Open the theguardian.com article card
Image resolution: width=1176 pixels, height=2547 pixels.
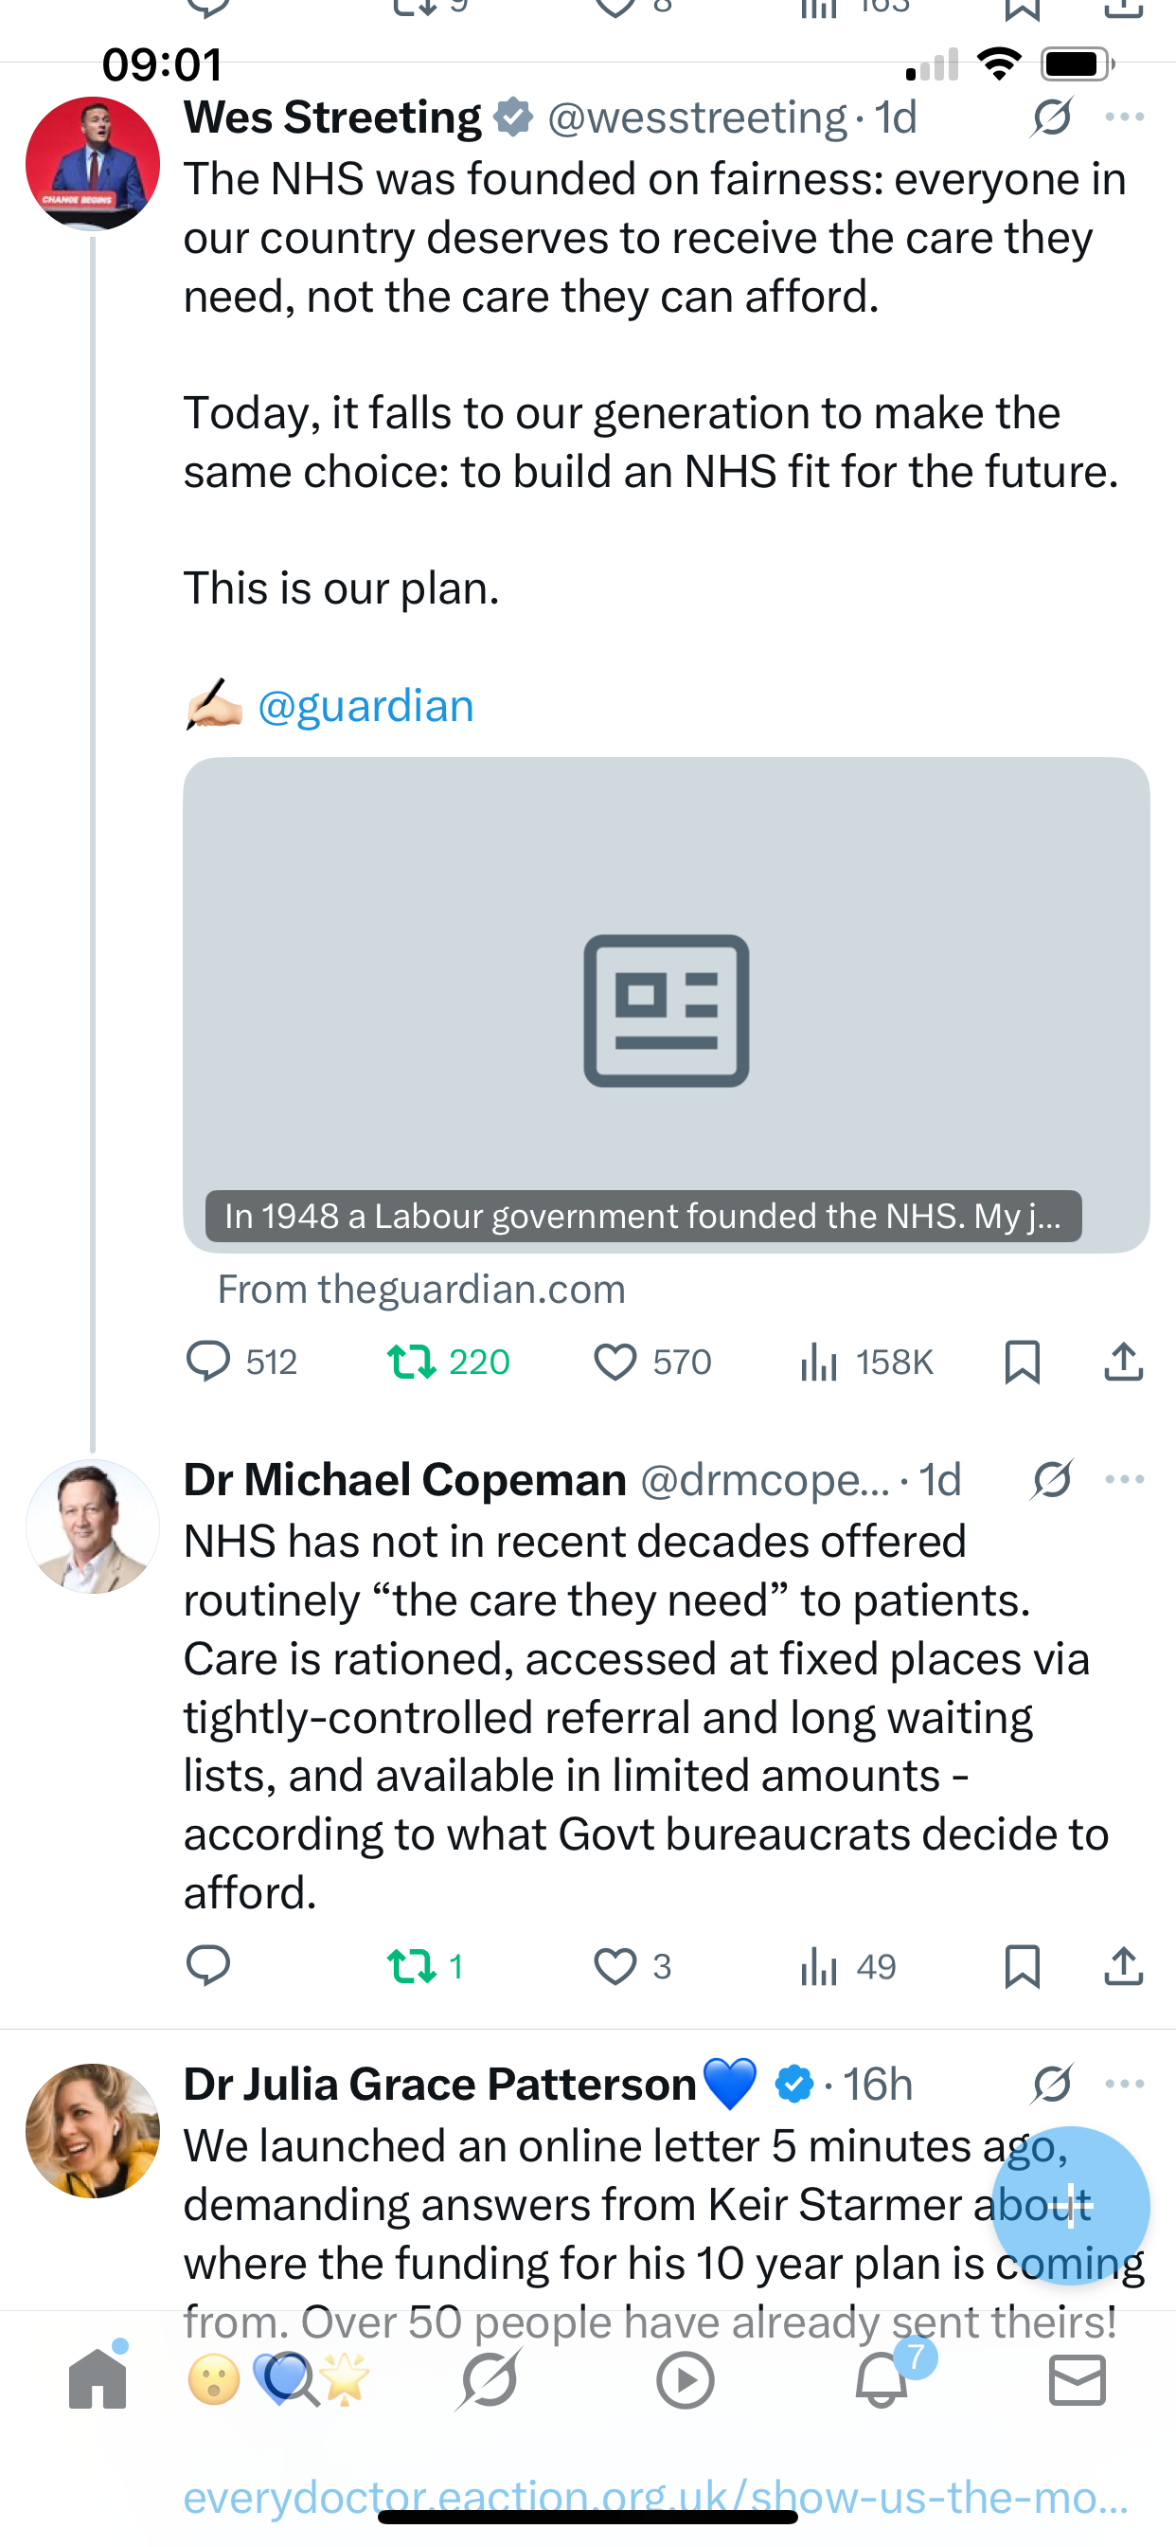(x=666, y=1004)
